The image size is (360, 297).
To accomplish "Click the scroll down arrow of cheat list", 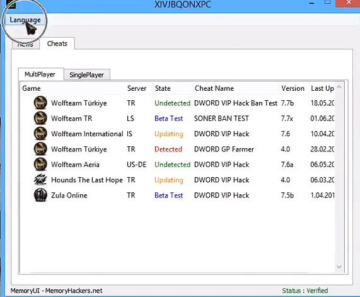I will 339,267.
